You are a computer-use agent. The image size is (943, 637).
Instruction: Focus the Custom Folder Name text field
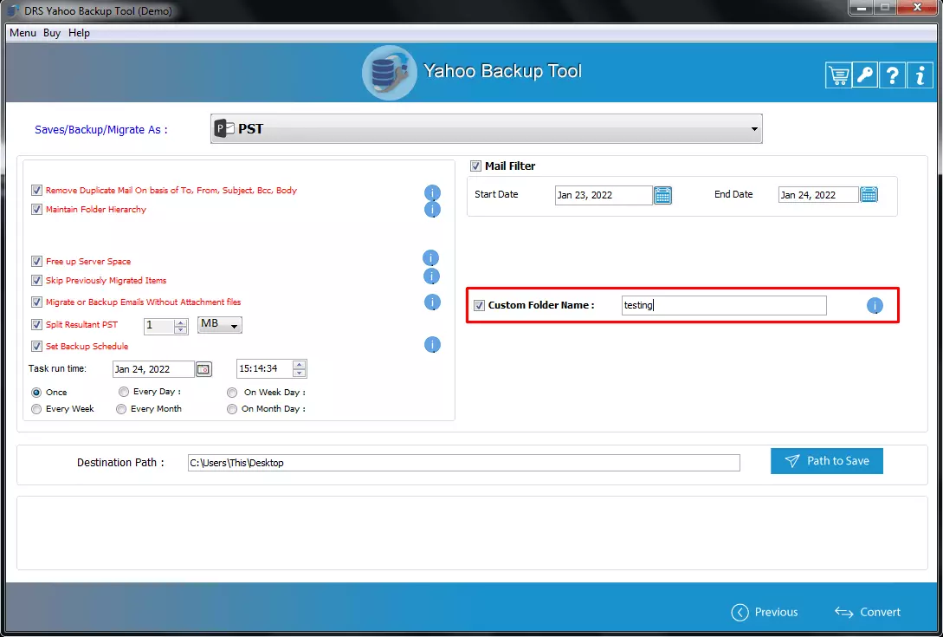[724, 305]
